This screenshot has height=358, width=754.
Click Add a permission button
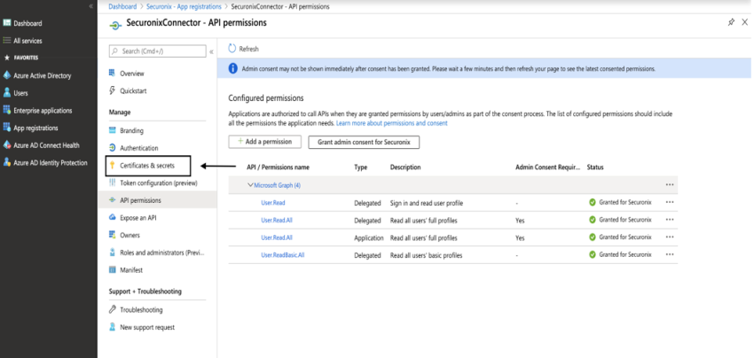[265, 142]
